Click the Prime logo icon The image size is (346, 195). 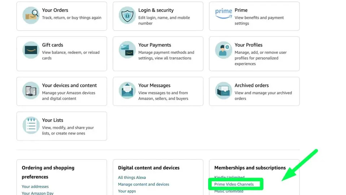[224, 13]
